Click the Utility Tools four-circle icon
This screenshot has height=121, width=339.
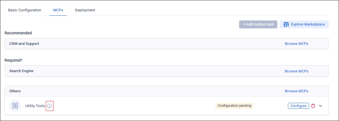[x=15, y=106]
